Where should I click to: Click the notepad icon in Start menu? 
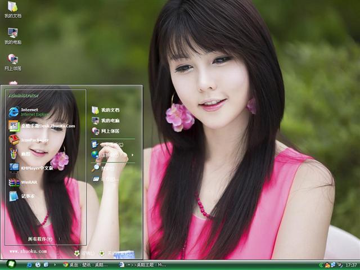tap(13, 196)
